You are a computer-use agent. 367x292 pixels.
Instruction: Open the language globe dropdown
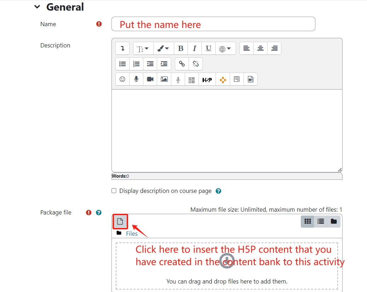pyautogui.click(x=225, y=48)
